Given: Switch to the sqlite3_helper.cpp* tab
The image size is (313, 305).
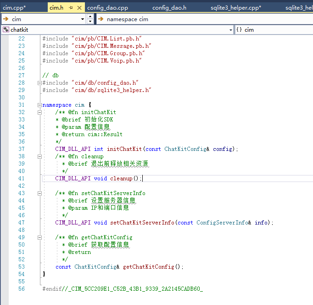Looking at the screenshot, I should 236,8.
